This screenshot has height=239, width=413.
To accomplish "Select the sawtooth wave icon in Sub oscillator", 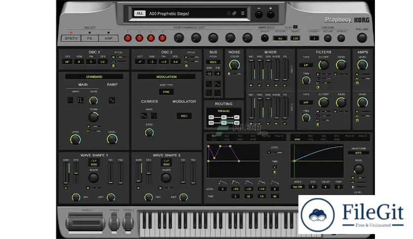I will click(217, 84).
